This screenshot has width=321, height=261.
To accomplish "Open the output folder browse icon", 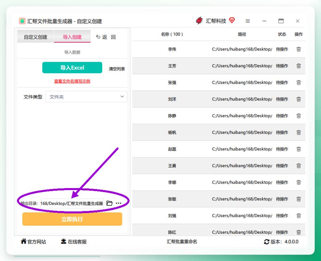I will point(109,203).
